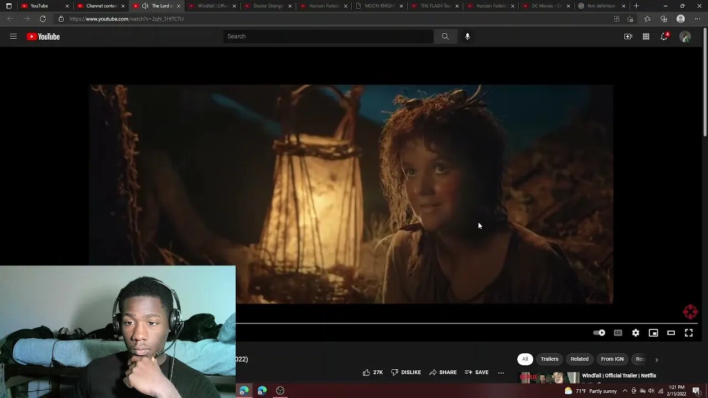Viewport: 708px width, 398px height.
Task: Click the SHARE button
Action: point(443,373)
